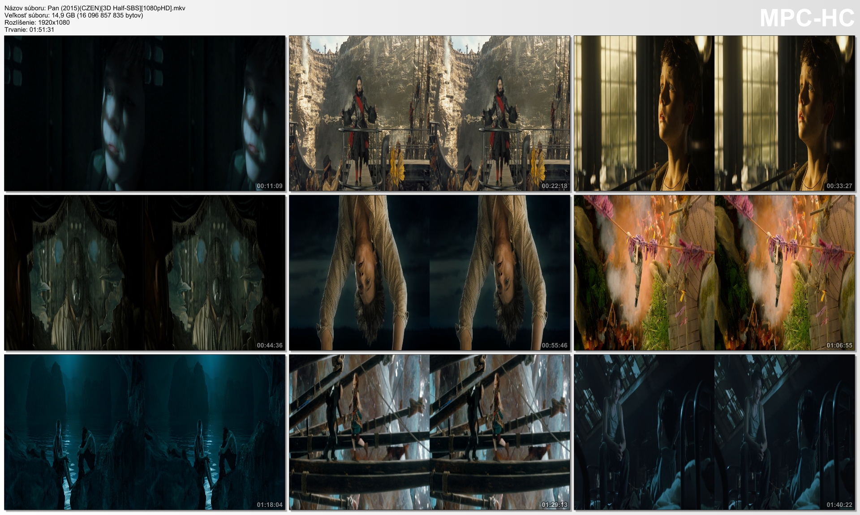This screenshot has width=860, height=515.
Task: Click the 00:55:46 timestamp label
Action: point(554,345)
